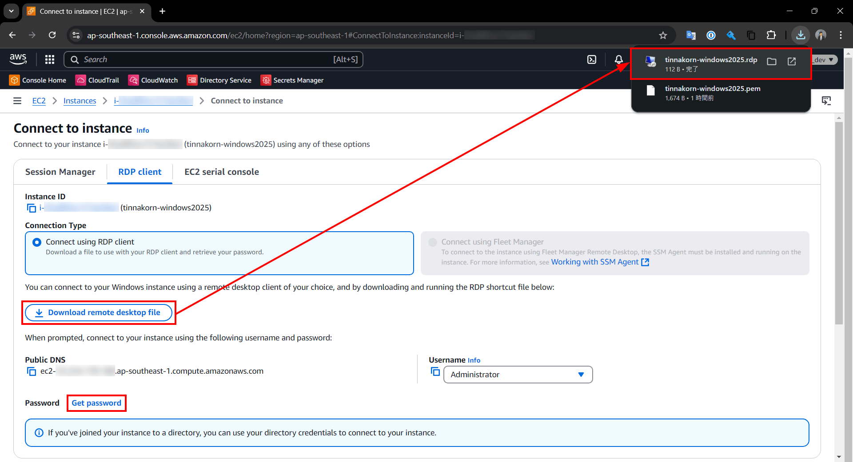View site information icon in address bar

[x=76, y=35]
